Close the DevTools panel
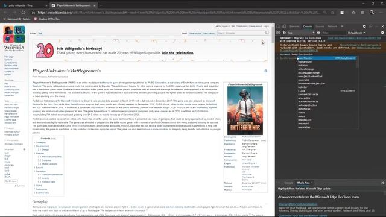386x217 pixels. coord(382,27)
